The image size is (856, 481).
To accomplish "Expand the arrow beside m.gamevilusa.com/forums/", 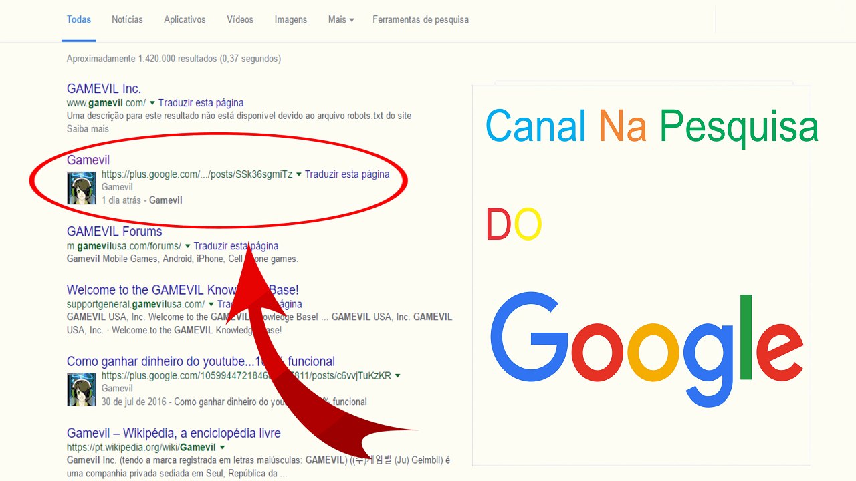I will pyautogui.click(x=187, y=246).
